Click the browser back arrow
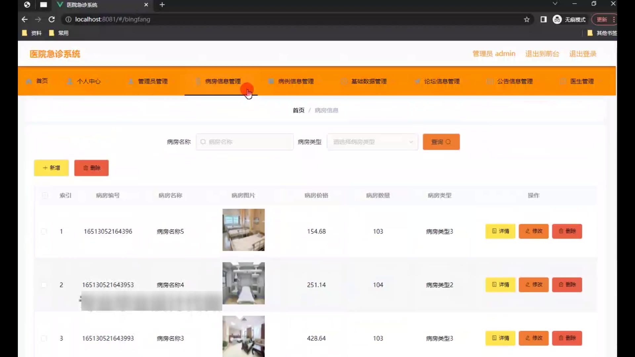The width and height of the screenshot is (635, 357). coord(24,20)
